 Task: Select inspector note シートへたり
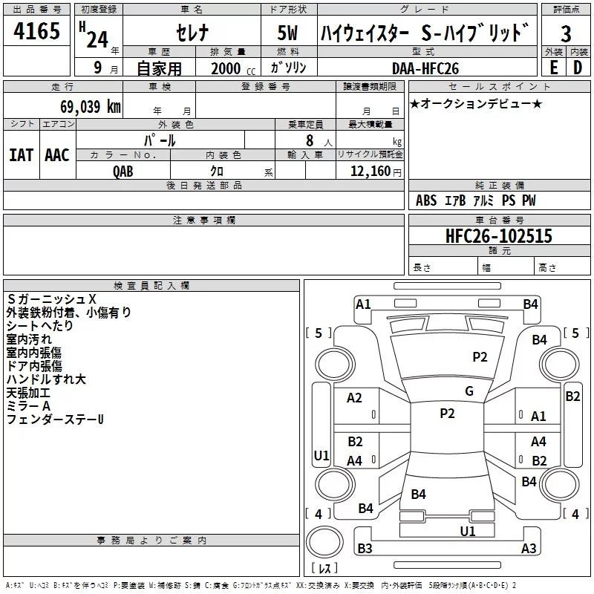40,326
